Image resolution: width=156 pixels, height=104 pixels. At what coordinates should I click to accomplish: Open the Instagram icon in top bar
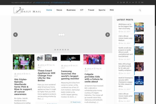139,3
